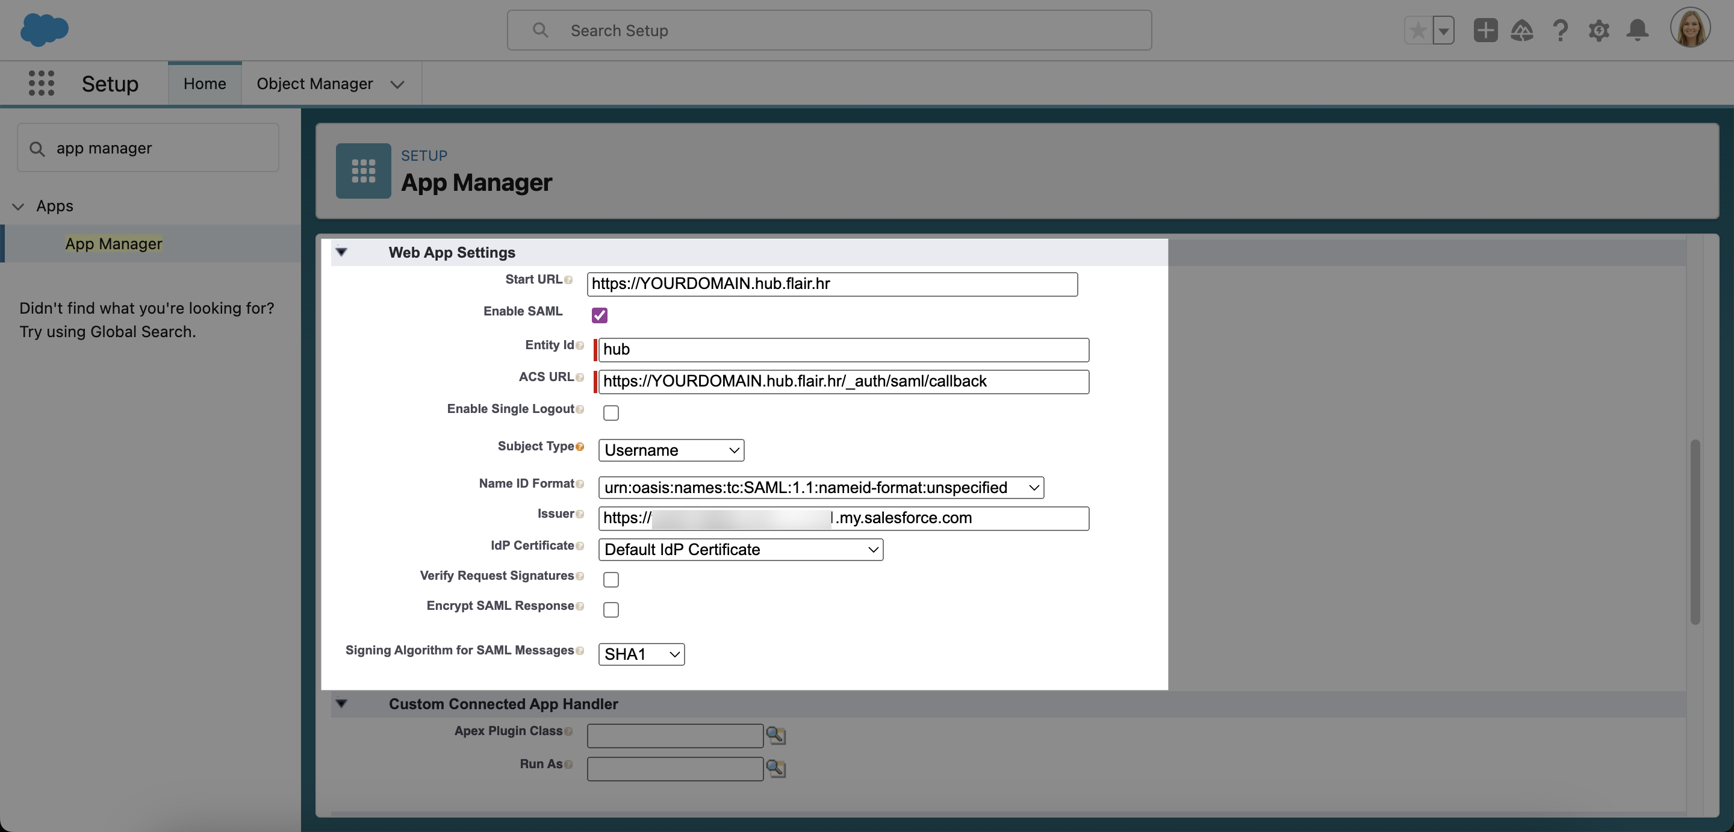Click the Salesforce cloud logo
Viewport: 1734px width, 832px height.
45,30
